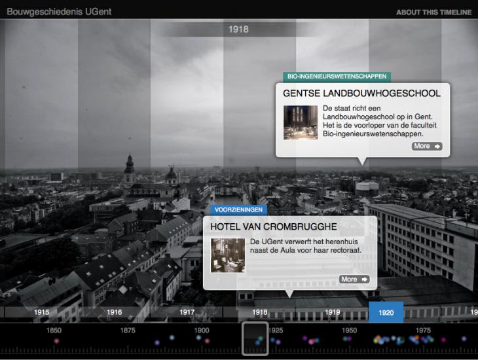Click the Bouwgeschiedenis UGent title
This screenshot has width=478, height=360.
59,12
